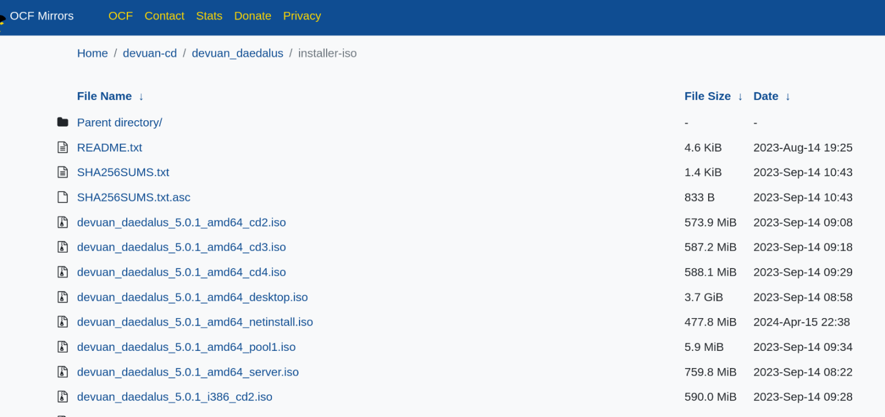This screenshot has width=885, height=417.
Task: Click the sort arrow next to File Name
Action: coord(141,97)
